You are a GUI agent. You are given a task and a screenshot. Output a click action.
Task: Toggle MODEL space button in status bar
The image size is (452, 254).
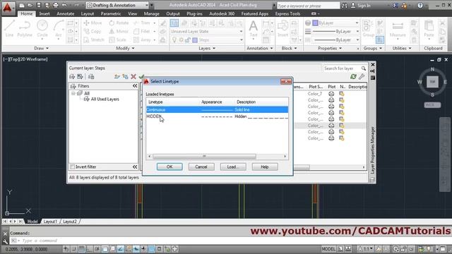(328, 249)
